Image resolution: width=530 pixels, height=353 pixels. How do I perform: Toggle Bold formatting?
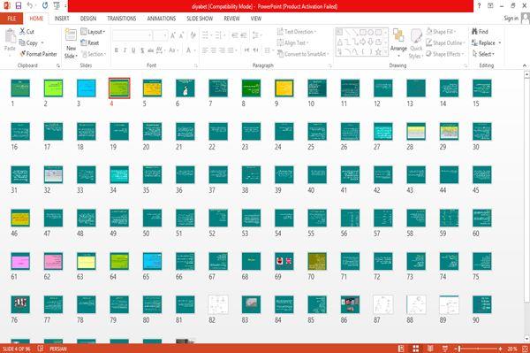(x=117, y=50)
